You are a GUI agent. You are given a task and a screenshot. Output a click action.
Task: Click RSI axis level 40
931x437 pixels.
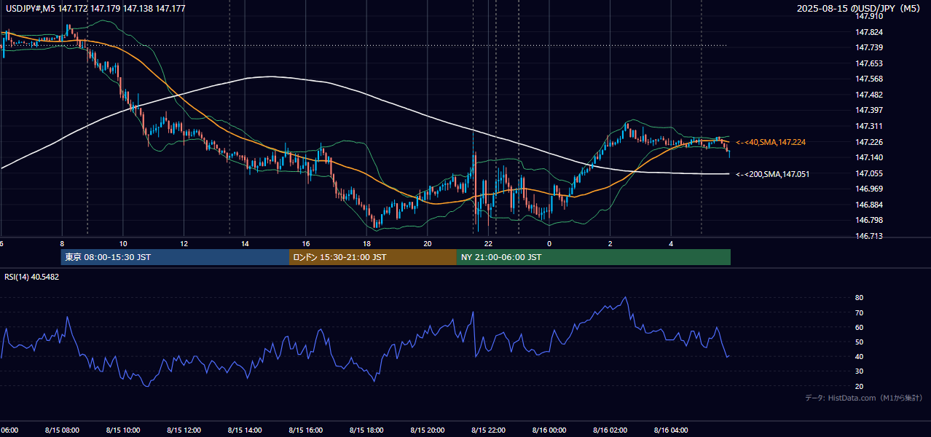(x=859, y=356)
